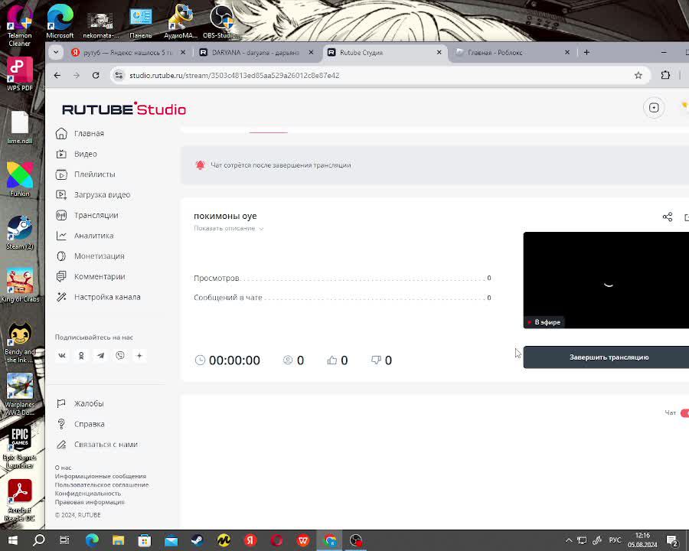Screen dimensions: 689x551
Task: Open the Видео section
Action: point(85,155)
